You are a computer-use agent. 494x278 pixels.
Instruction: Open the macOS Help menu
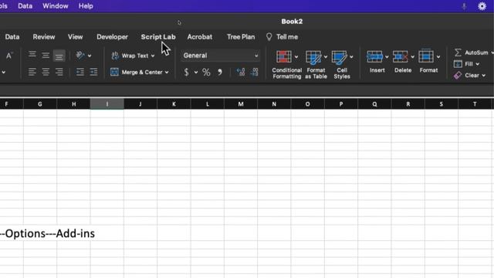click(86, 6)
